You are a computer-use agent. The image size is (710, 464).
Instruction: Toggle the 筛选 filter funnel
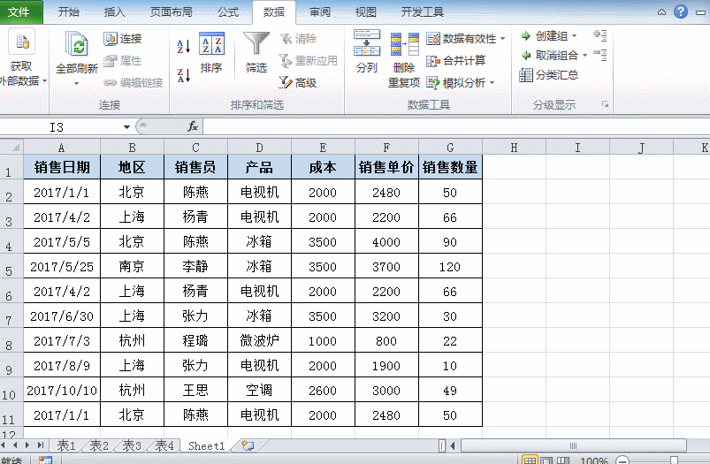tap(256, 52)
